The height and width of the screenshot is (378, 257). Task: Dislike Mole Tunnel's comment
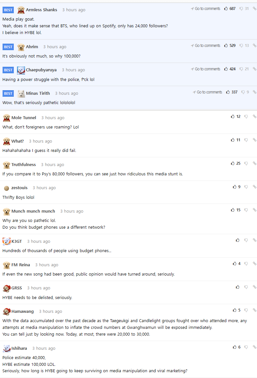[x=246, y=117]
